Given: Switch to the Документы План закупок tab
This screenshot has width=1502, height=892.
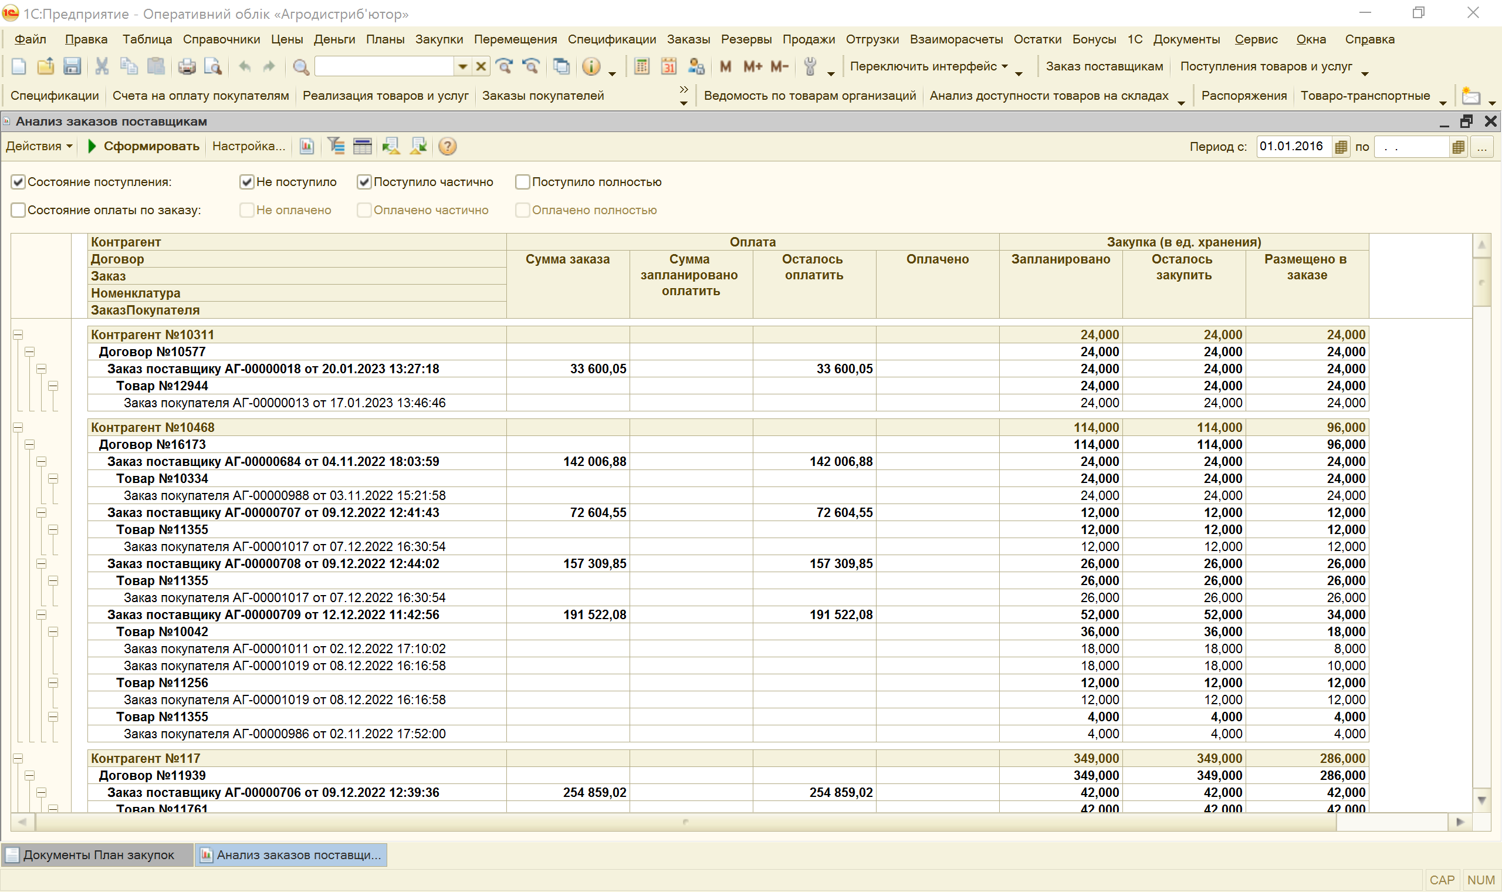Looking at the screenshot, I should (97, 856).
